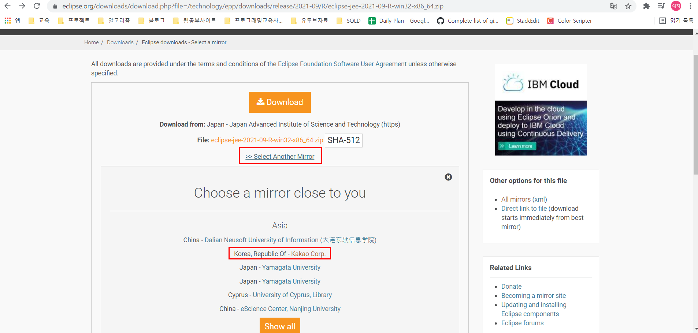
Task: Click the Show all mirrors button
Action: [x=280, y=326]
